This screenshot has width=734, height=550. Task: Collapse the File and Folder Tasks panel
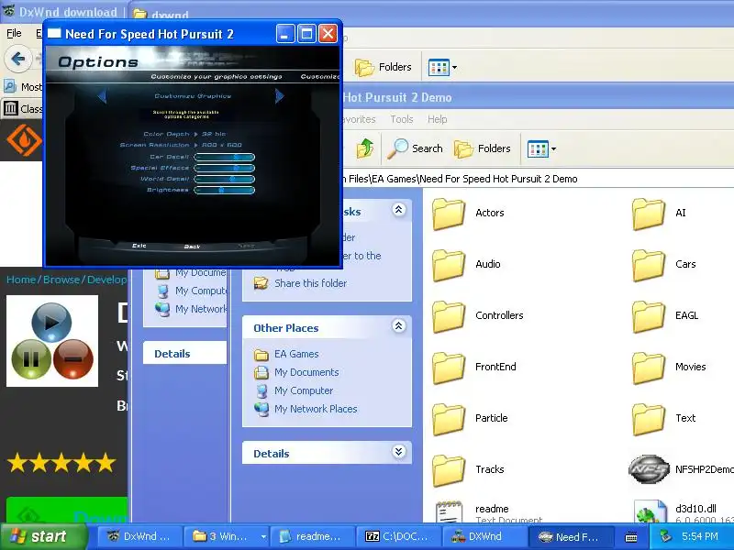pos(398,210)
